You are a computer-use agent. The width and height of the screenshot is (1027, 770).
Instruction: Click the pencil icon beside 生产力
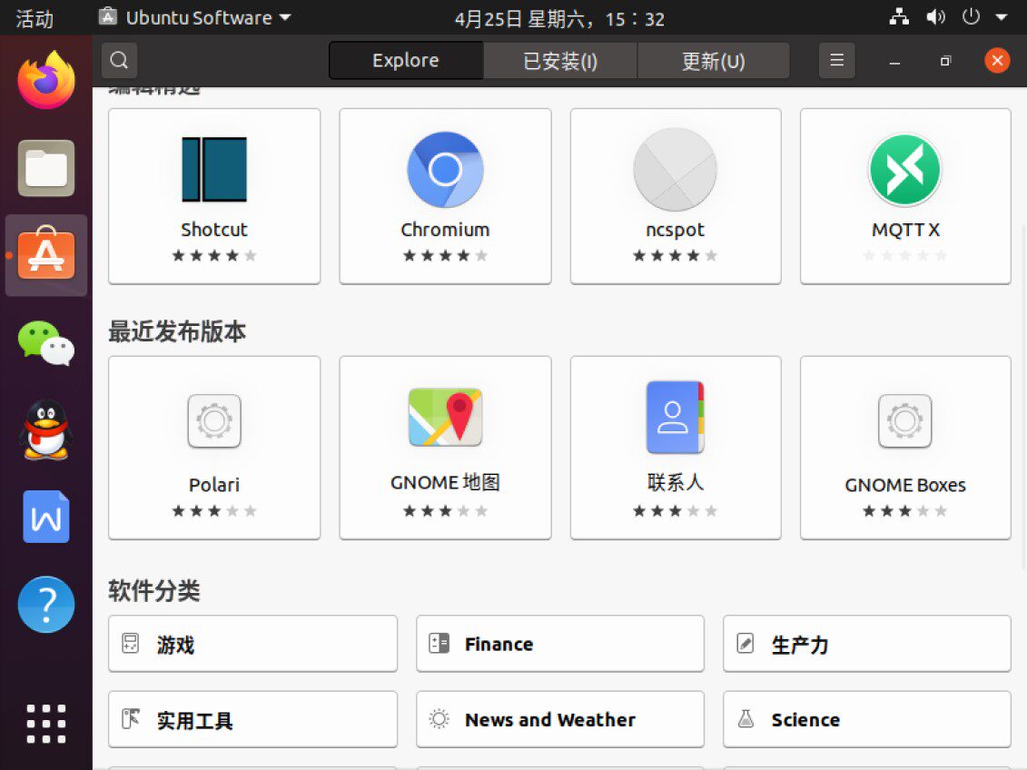click(x=746, y=644)
